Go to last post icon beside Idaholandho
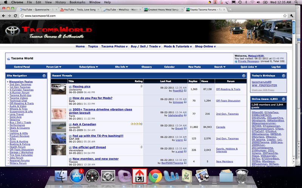The width and height of the screenshot is (302, 188). (x=185, y=115)
